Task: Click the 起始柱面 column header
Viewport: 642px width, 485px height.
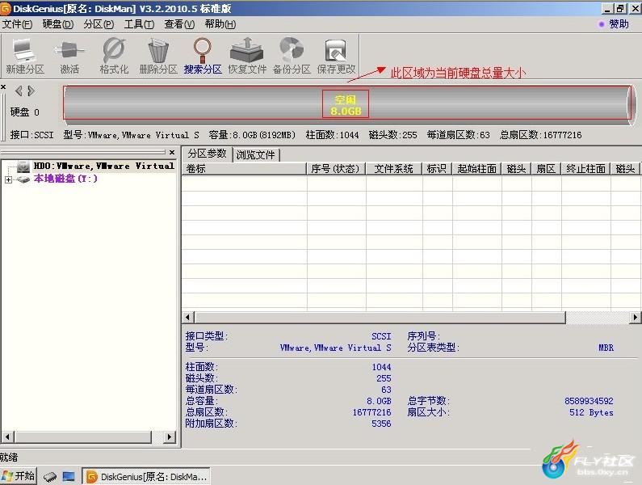Action: [477, 168]
